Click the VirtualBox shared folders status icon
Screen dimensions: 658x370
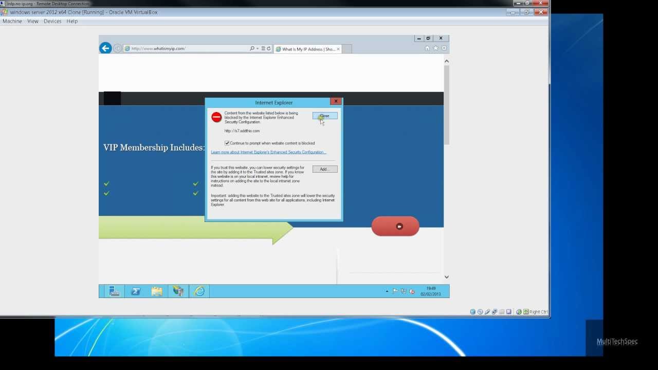(x=502, y=312)
